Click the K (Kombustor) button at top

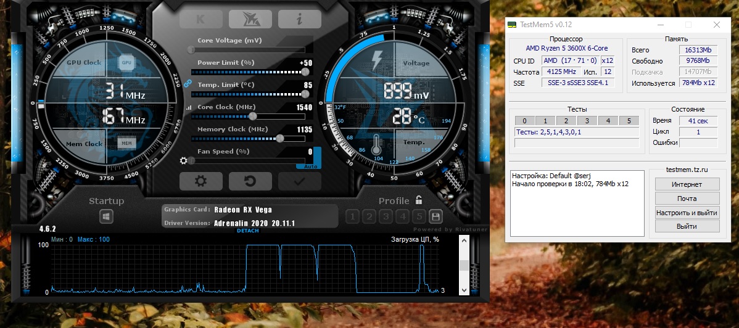[200, 19]
